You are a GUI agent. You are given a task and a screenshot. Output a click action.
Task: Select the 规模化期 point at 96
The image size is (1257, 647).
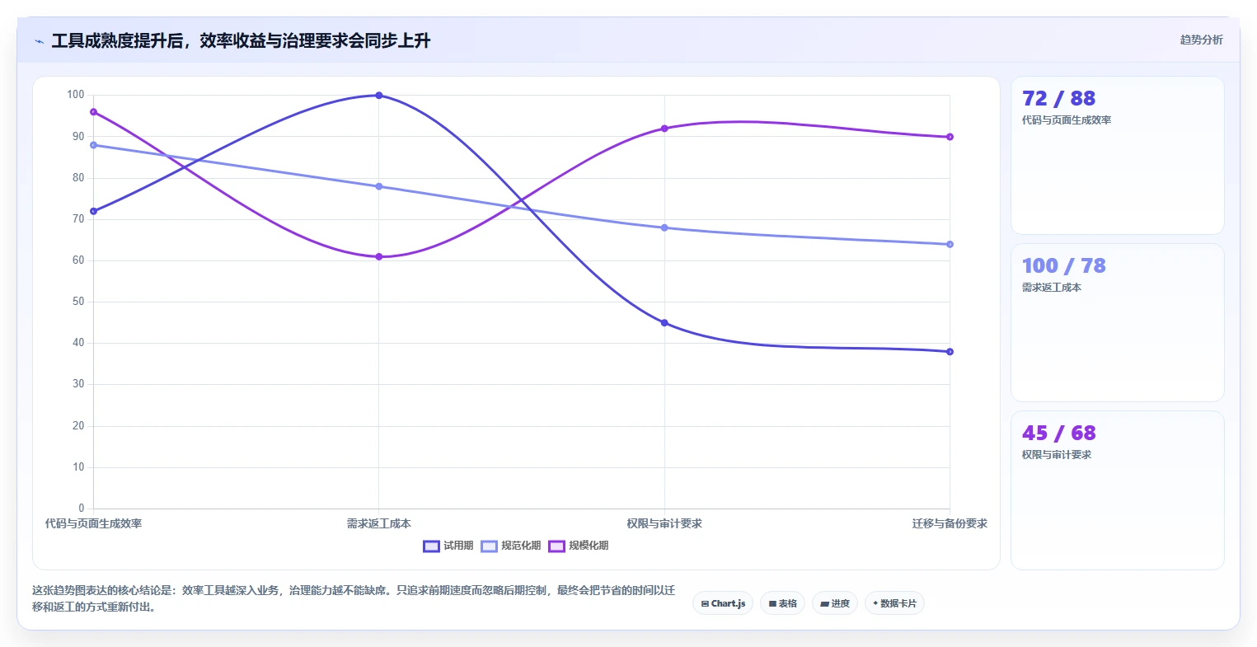93,112
